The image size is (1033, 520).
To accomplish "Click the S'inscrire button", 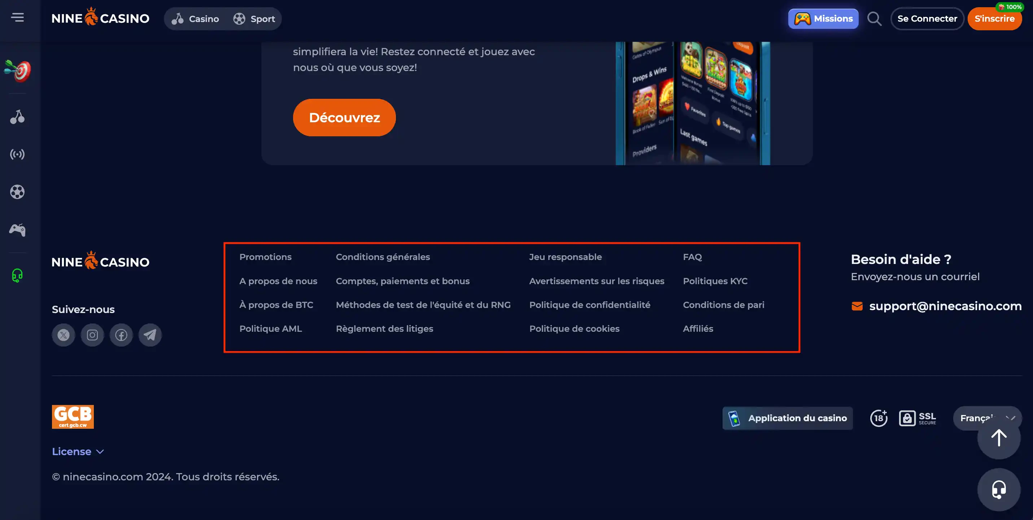I will tap(994, 18).
